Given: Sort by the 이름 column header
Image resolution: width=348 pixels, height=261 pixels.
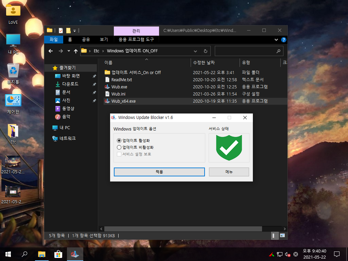Looking at the screenshot, I should coord(147,63).
